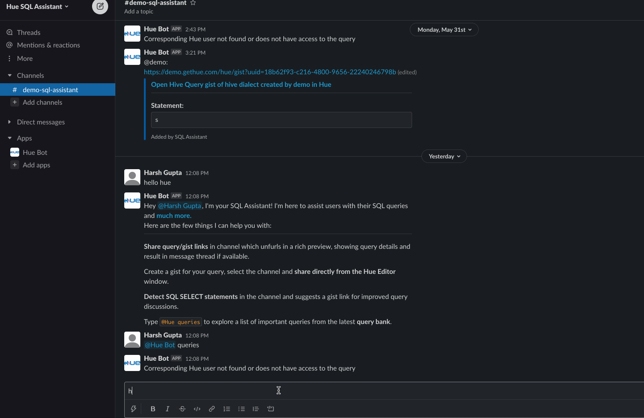Open the shortcuts lightning bolt menu
The image size is (644, 418).
coord(133,409)
